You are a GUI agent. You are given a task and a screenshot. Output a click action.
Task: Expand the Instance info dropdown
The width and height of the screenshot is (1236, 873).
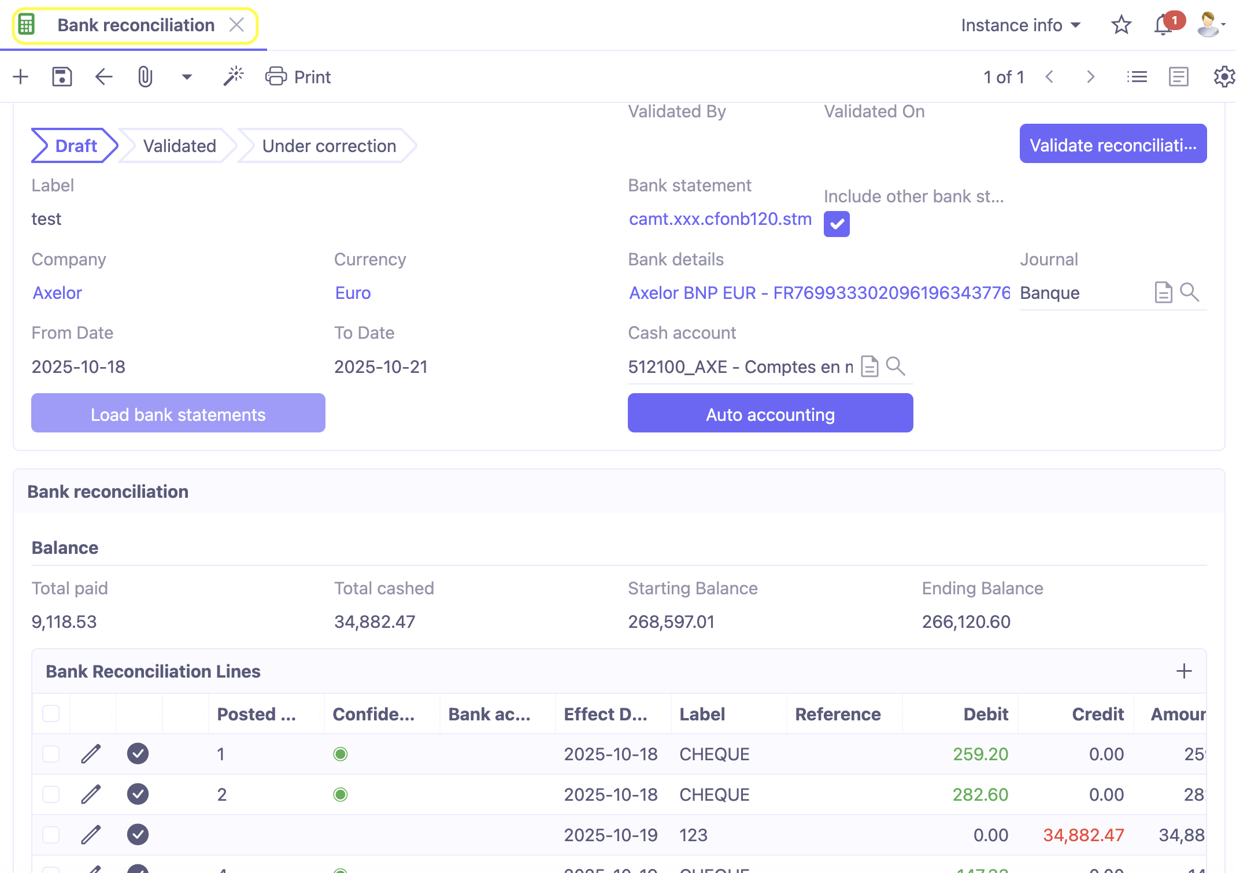coord(1020,25)
